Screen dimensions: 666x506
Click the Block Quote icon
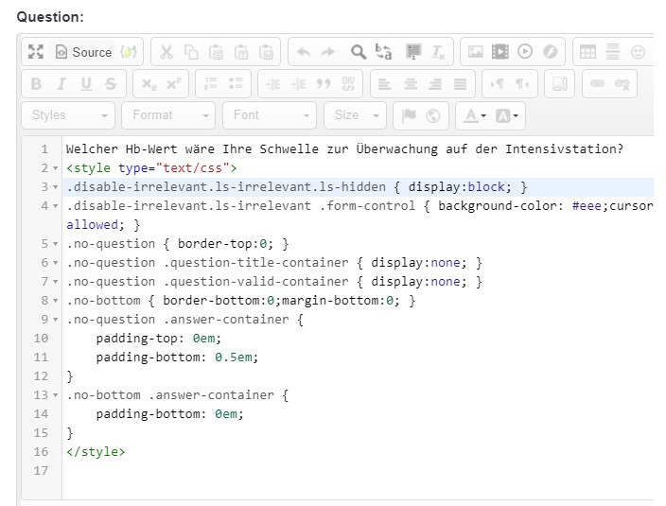(x=324, y=84)
